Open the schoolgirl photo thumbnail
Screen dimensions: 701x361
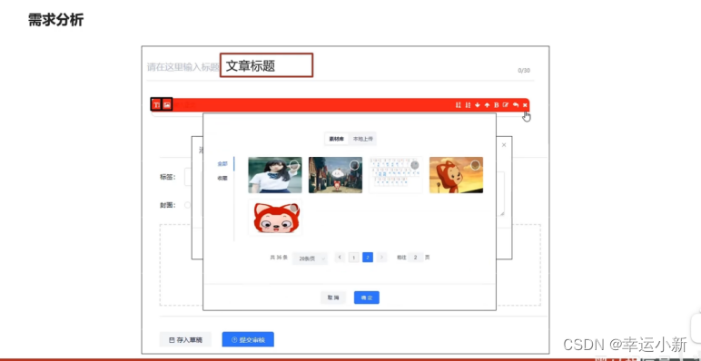[x=275, y=175]
